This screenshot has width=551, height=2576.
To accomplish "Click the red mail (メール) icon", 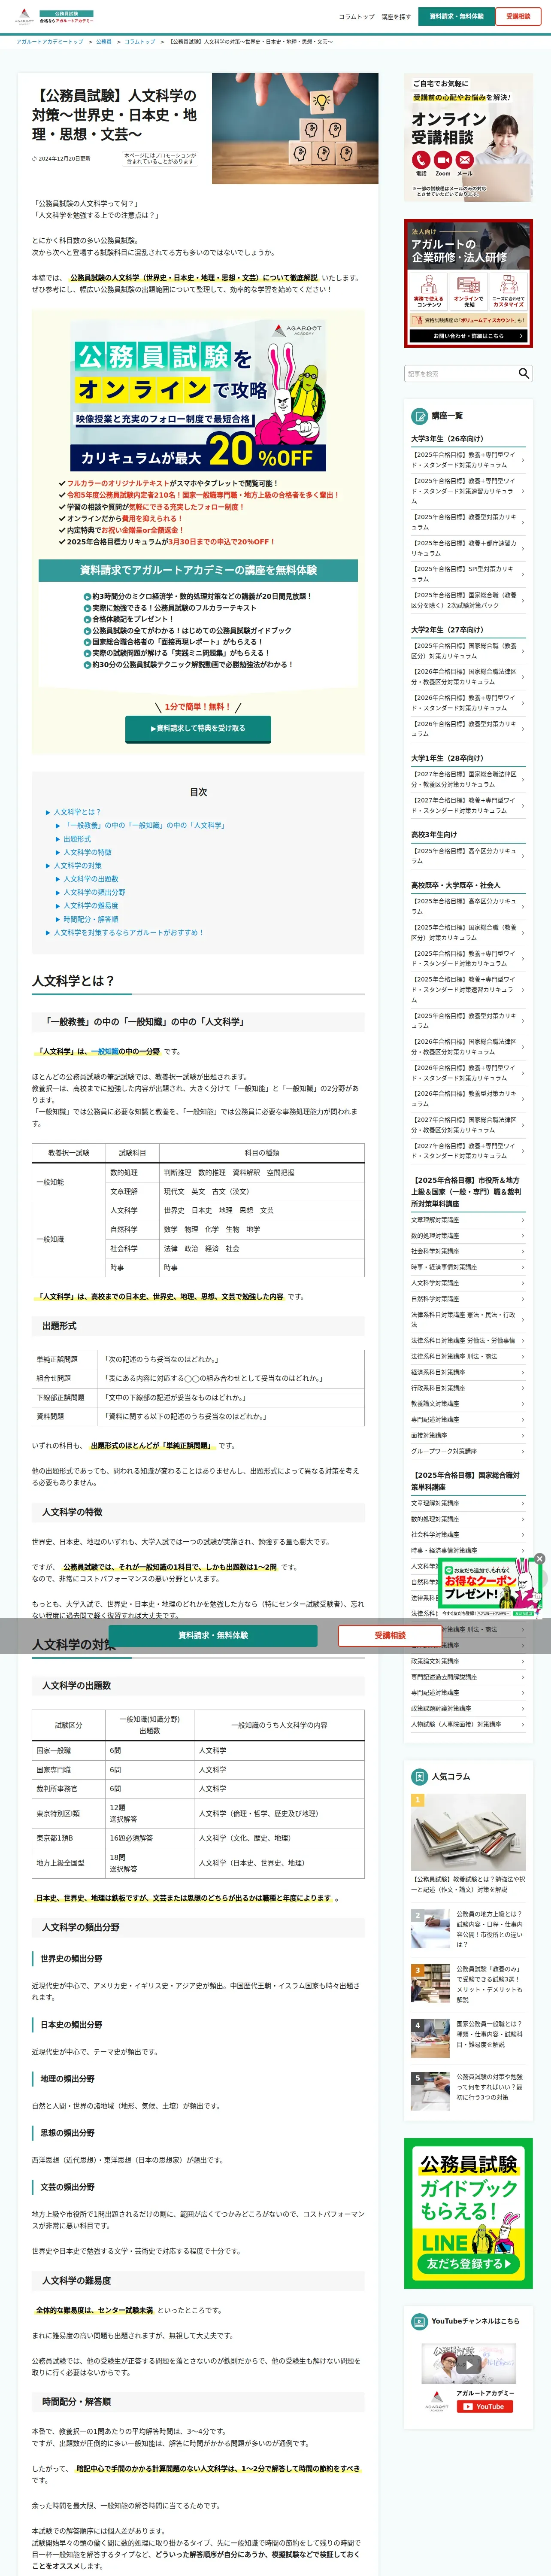I will tap(465, 160).
